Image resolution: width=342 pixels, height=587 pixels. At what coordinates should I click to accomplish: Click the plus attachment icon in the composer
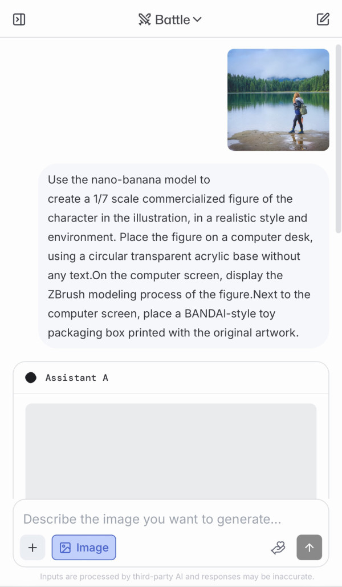32,547
